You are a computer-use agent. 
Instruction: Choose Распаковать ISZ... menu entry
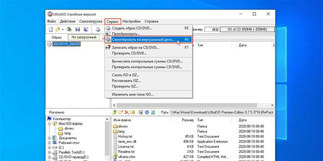click(x=149, y=81)
